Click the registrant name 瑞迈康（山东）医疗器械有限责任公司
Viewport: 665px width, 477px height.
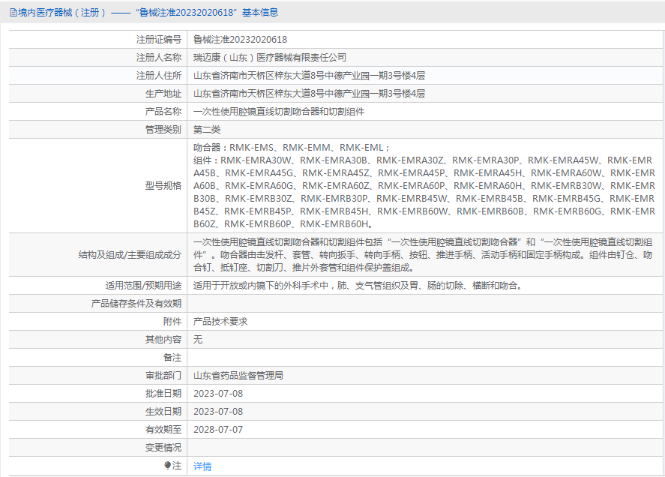270,57
